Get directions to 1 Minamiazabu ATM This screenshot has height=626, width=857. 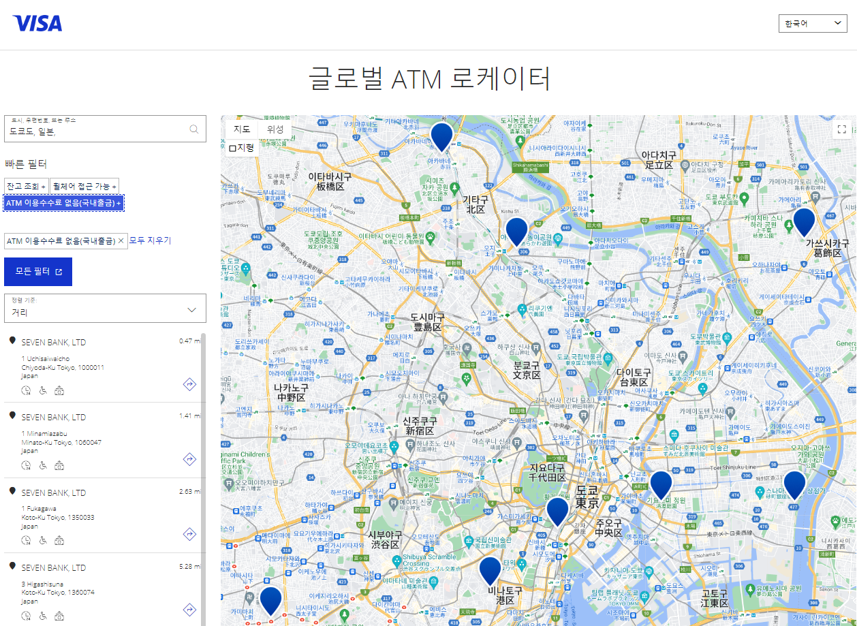(189, 459)
